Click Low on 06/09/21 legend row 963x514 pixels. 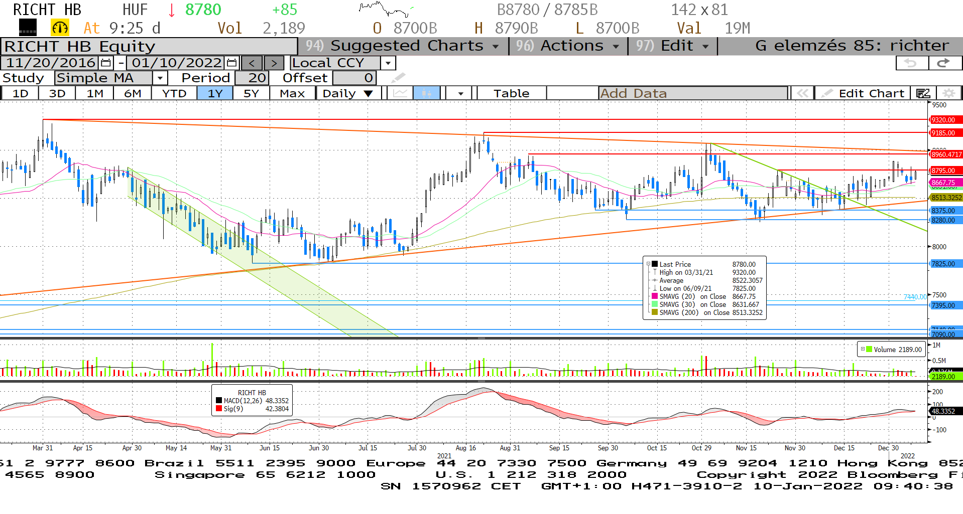707,288
